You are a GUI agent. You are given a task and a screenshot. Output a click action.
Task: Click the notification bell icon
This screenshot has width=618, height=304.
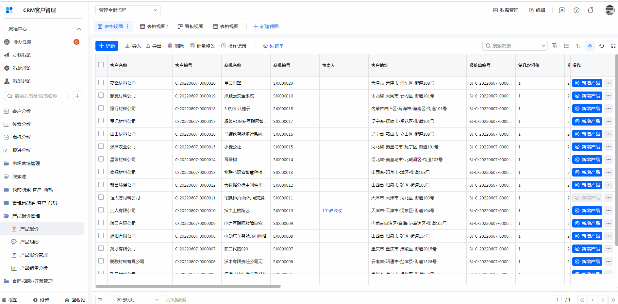[590, 10]
